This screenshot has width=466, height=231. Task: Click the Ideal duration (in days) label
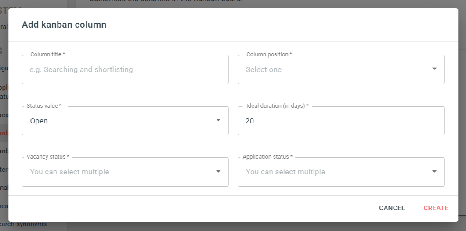tap(278, 105)
